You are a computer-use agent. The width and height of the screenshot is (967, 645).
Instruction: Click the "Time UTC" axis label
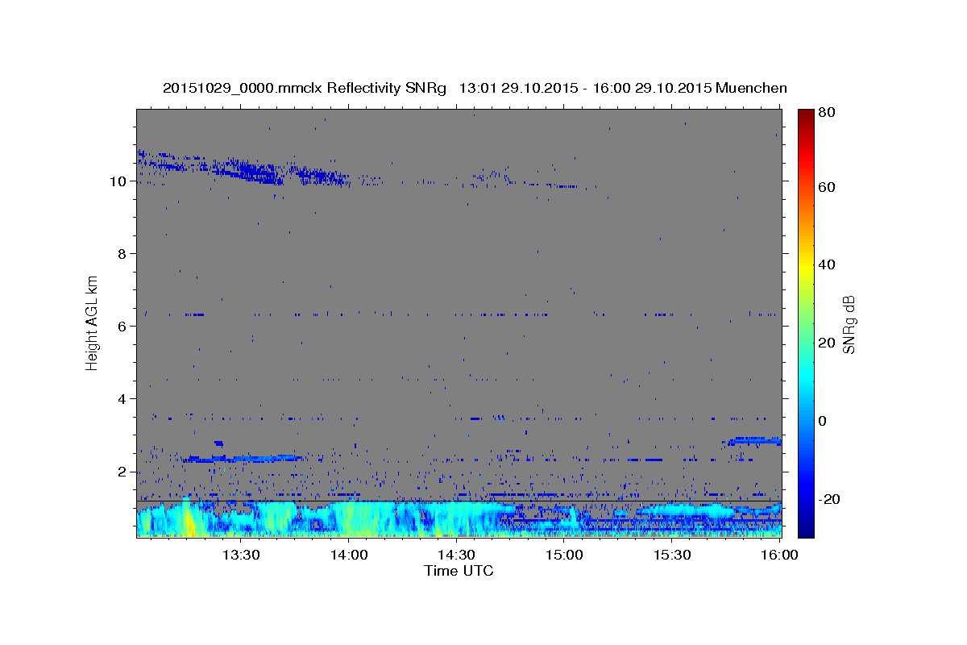459,571
